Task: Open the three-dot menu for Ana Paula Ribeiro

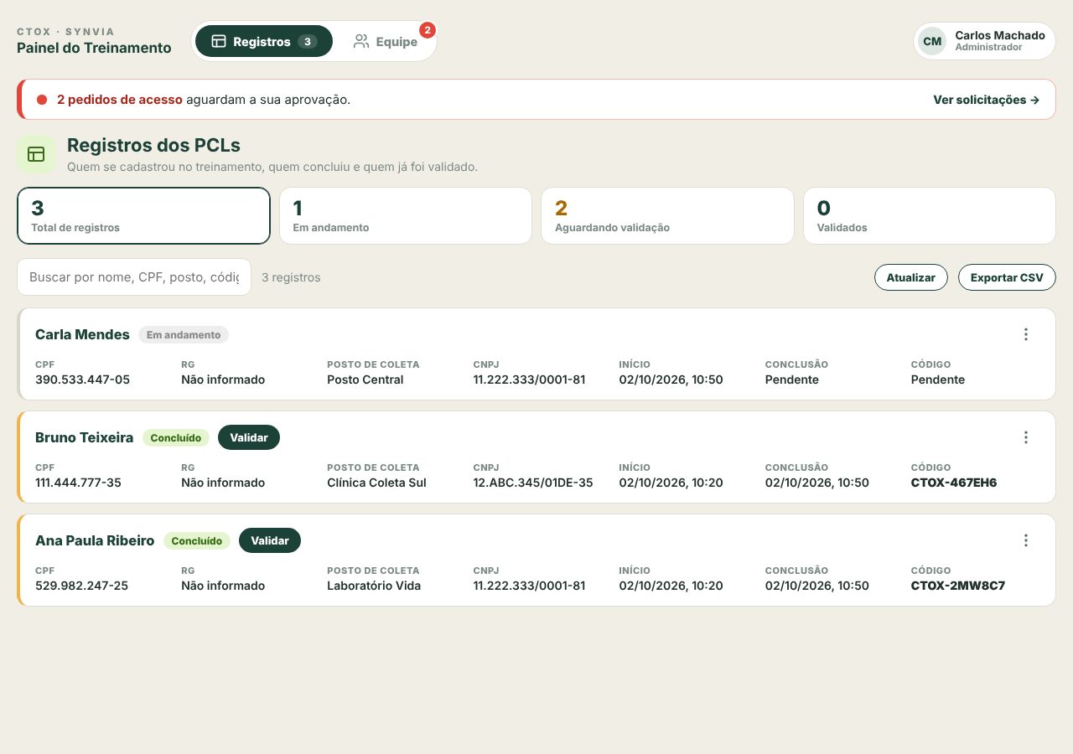Action: coord(1025,540)
